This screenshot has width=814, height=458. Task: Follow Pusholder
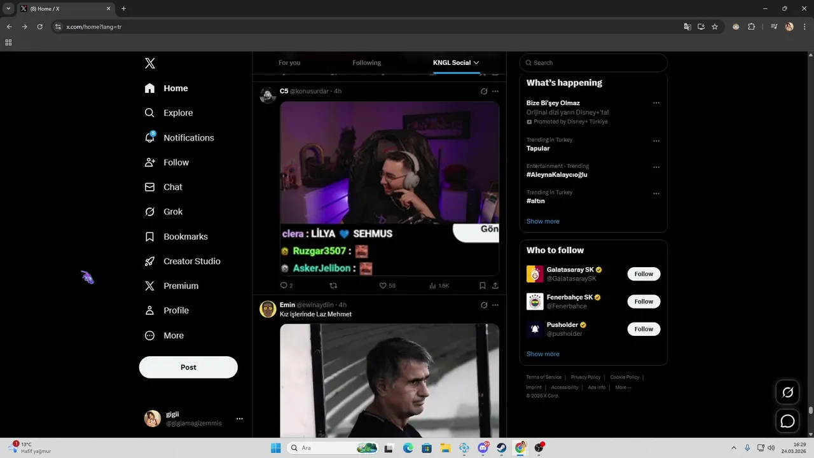(x=644, y=329)
